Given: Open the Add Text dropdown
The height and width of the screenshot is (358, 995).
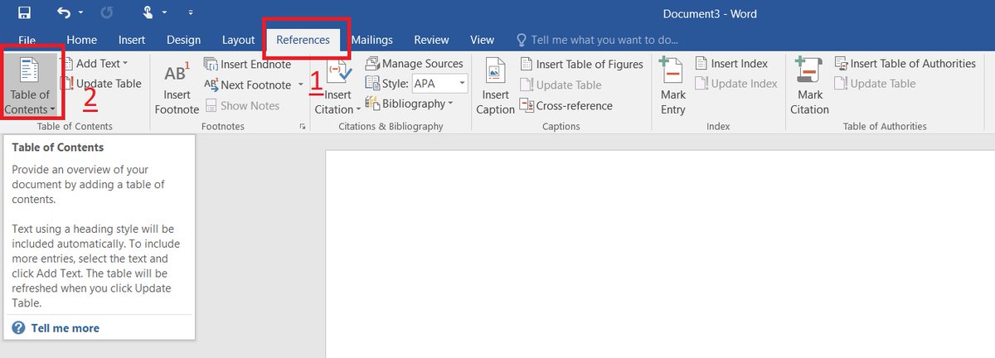Looking at the screenshot, I should pos(95,64).
